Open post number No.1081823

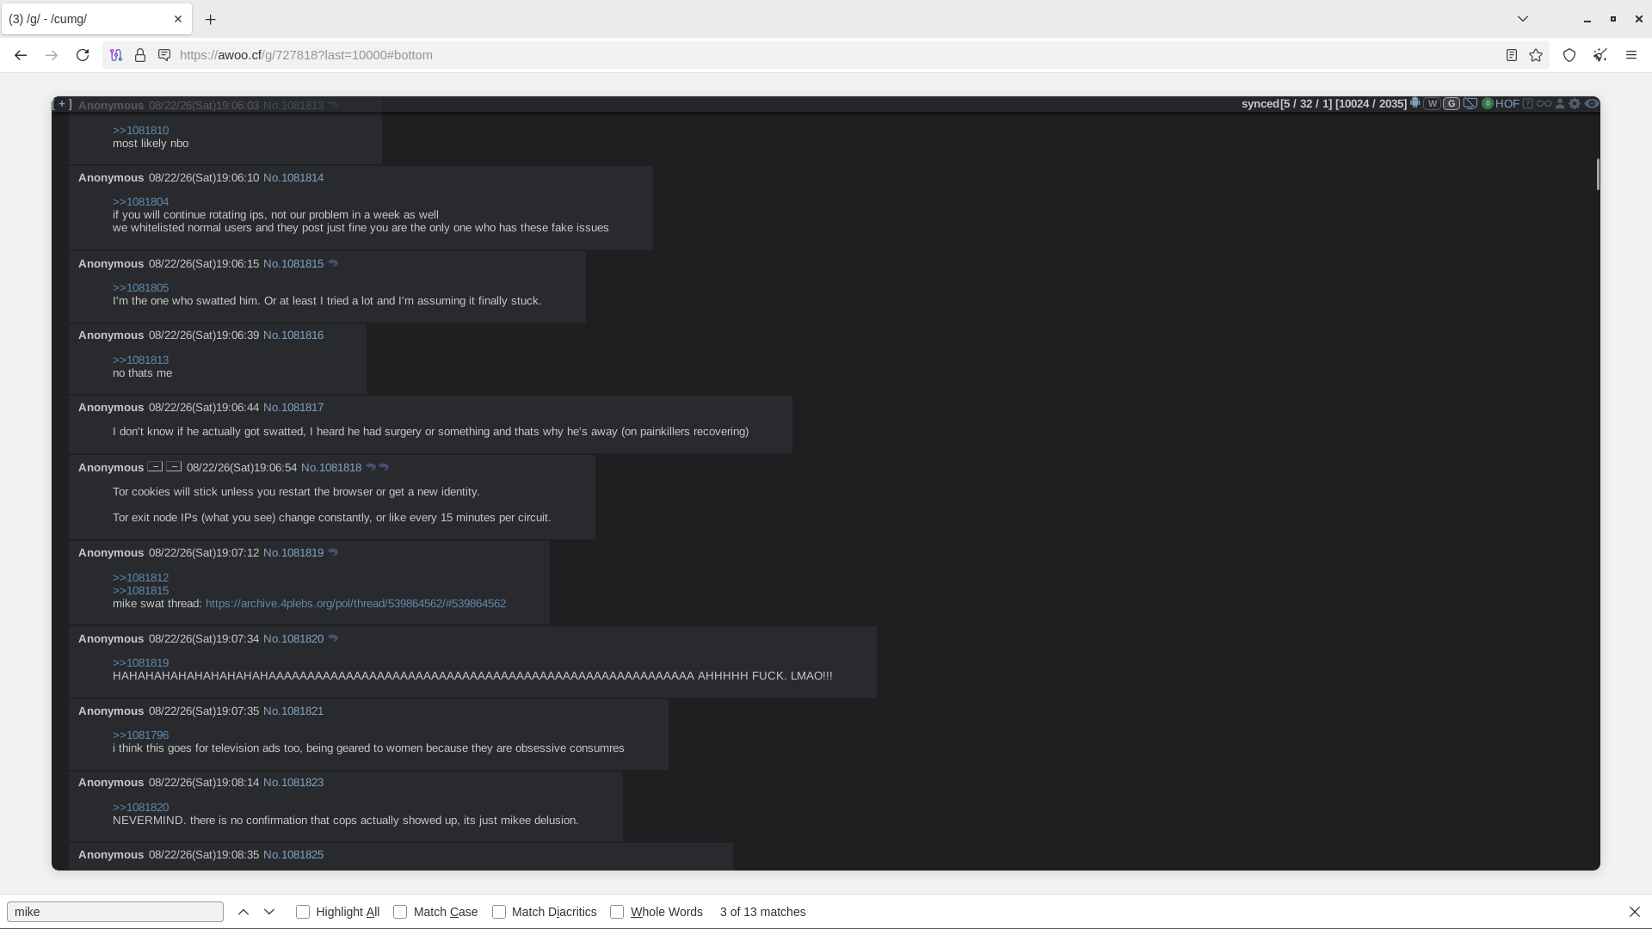(x=293, y=783)
